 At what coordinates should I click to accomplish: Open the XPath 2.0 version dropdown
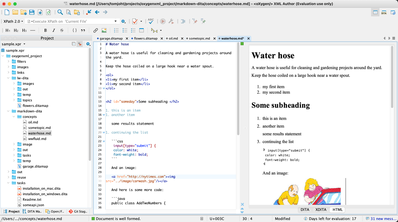(x=13, y=21)
